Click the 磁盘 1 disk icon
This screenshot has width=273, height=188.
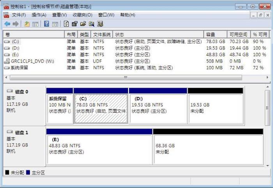(10, 132)
